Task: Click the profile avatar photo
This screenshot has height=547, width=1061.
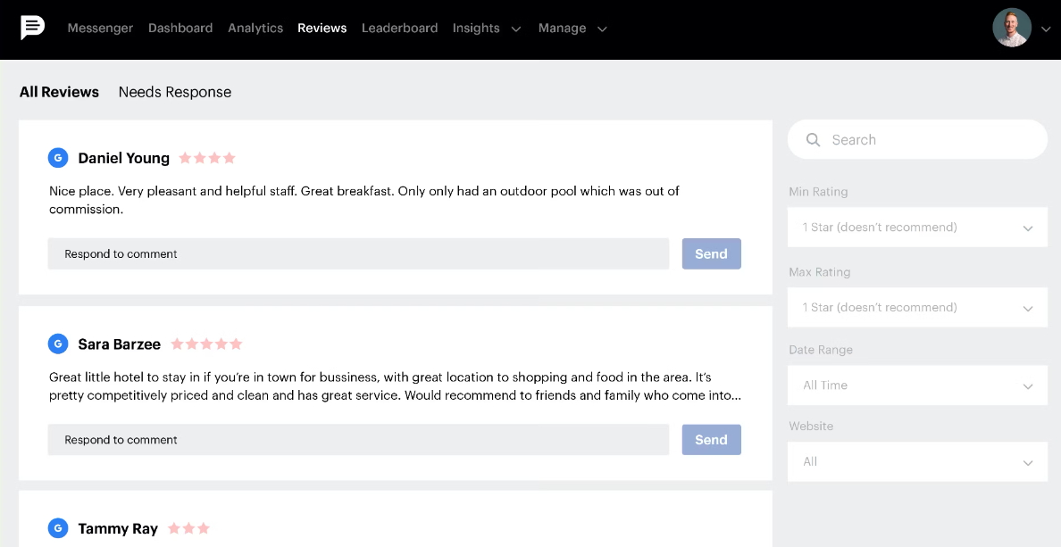Action: click(x=1012, y=28)
